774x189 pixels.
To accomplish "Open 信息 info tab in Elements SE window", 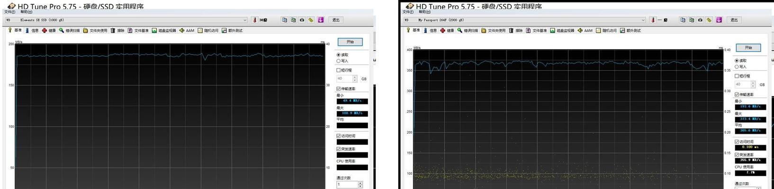I will click(x=31, y=30).
